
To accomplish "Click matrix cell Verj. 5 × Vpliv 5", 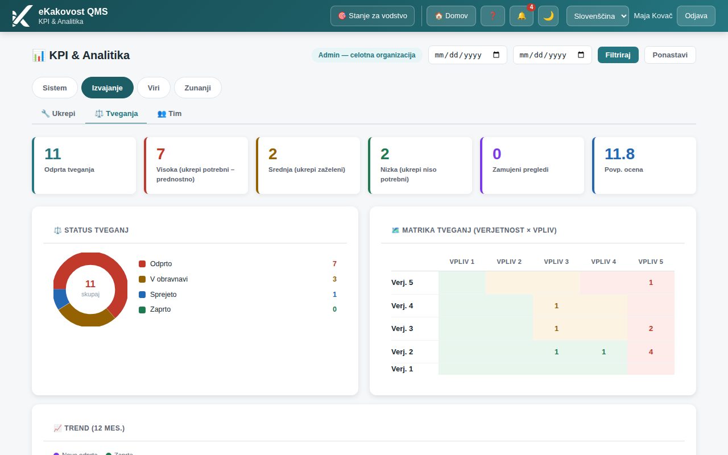I will click(651, 283).
